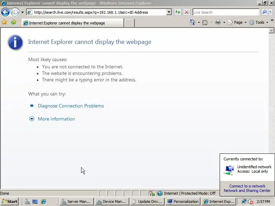This screenshot has height=206, width=275.
Task: Click the Refresh page icon
Action: [x=178, y=12]
